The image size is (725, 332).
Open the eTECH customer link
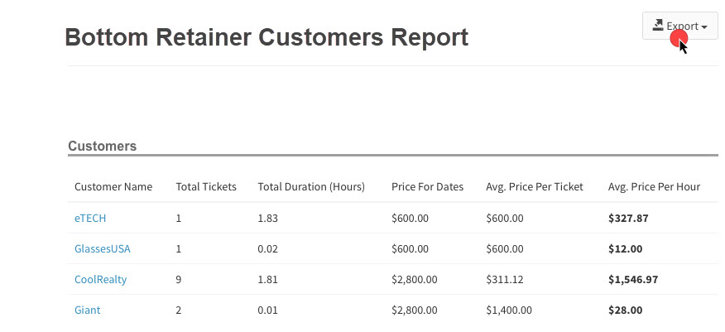tap(90, 218)
